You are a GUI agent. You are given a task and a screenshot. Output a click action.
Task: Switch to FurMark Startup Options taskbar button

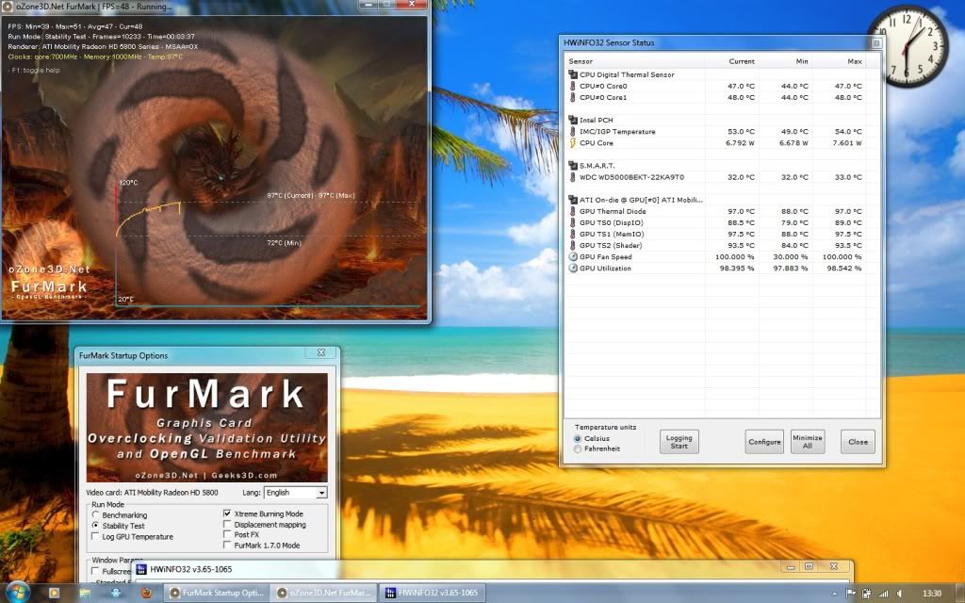218,594
